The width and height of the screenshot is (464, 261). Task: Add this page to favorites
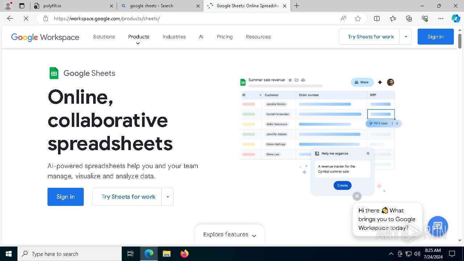pyautogui.click(x=358, y=18)
